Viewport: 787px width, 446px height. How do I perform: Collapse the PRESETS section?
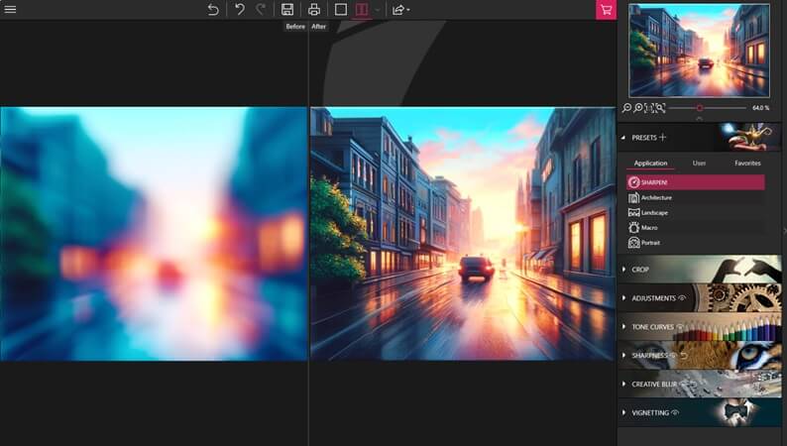point(623,138)
